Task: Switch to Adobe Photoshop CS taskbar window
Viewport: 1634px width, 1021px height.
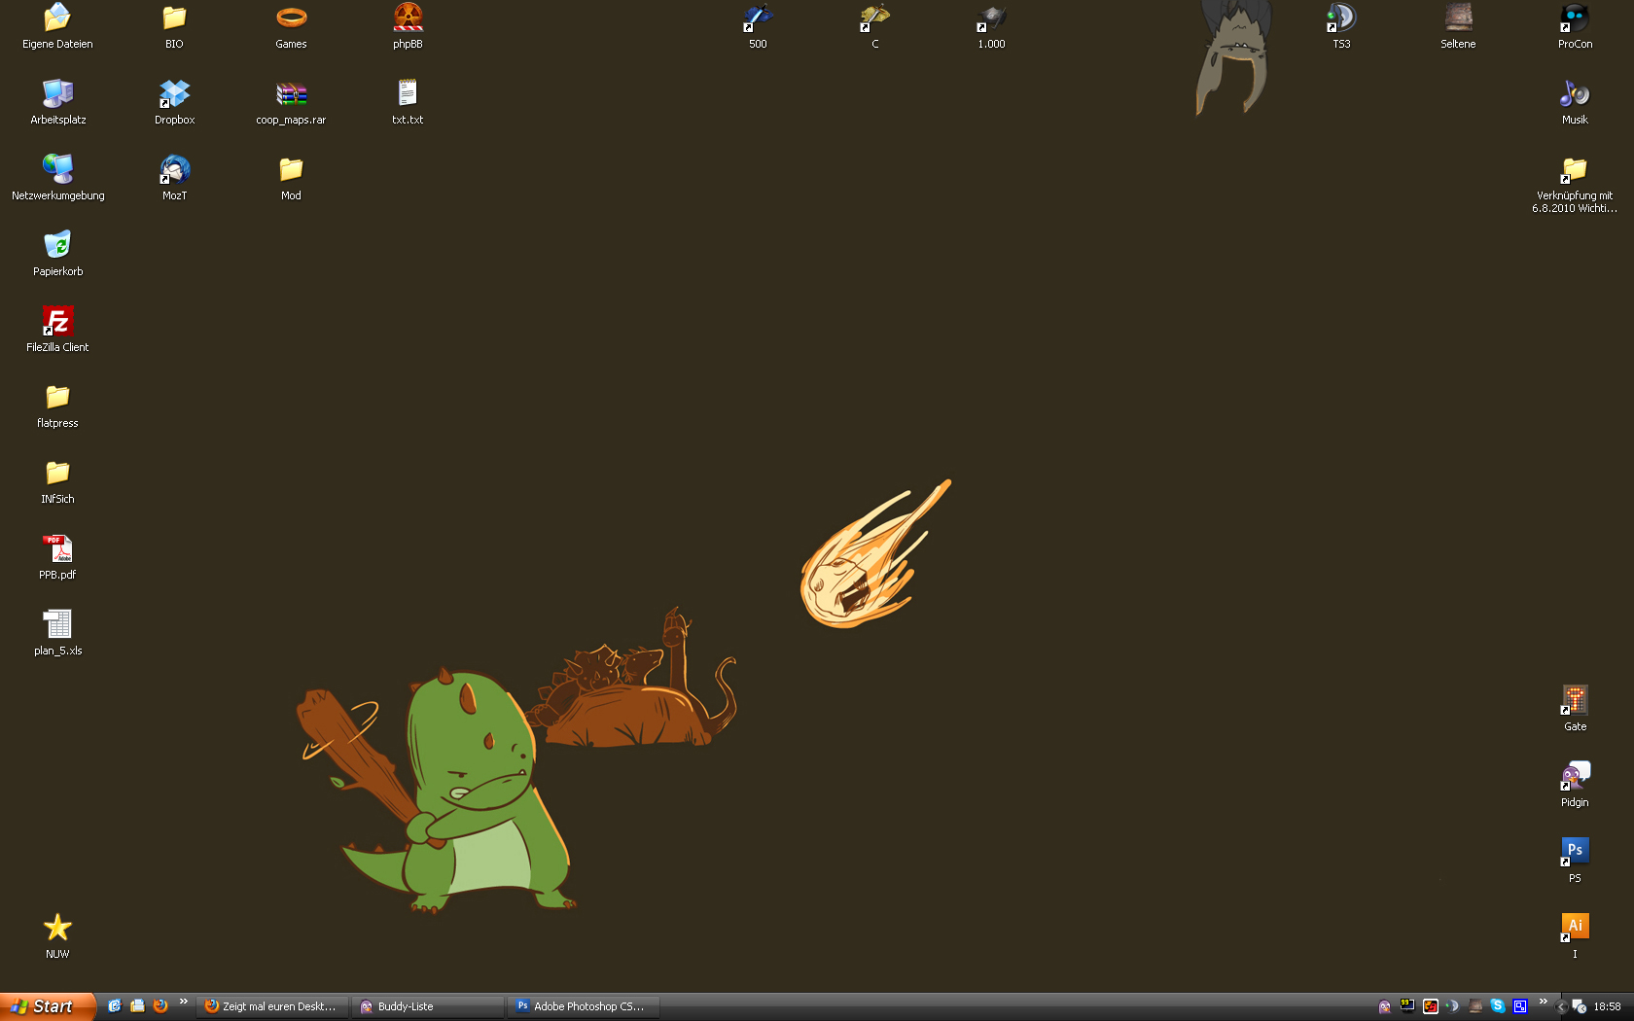Action: [x=584, y=1006]
